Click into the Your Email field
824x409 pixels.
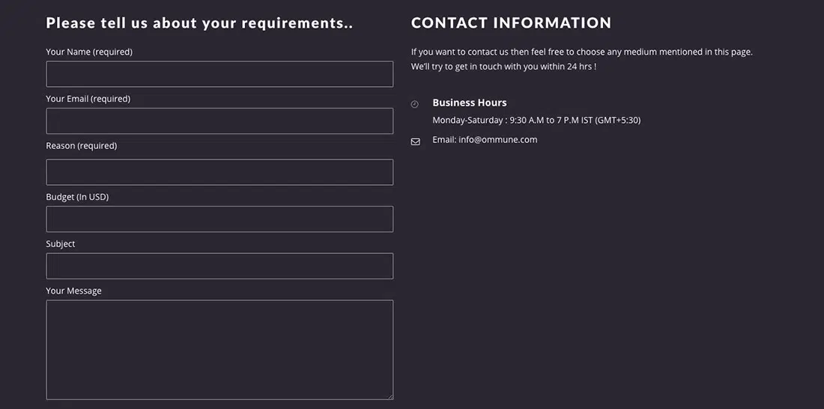pyautogui.click(x=219, y=121)
